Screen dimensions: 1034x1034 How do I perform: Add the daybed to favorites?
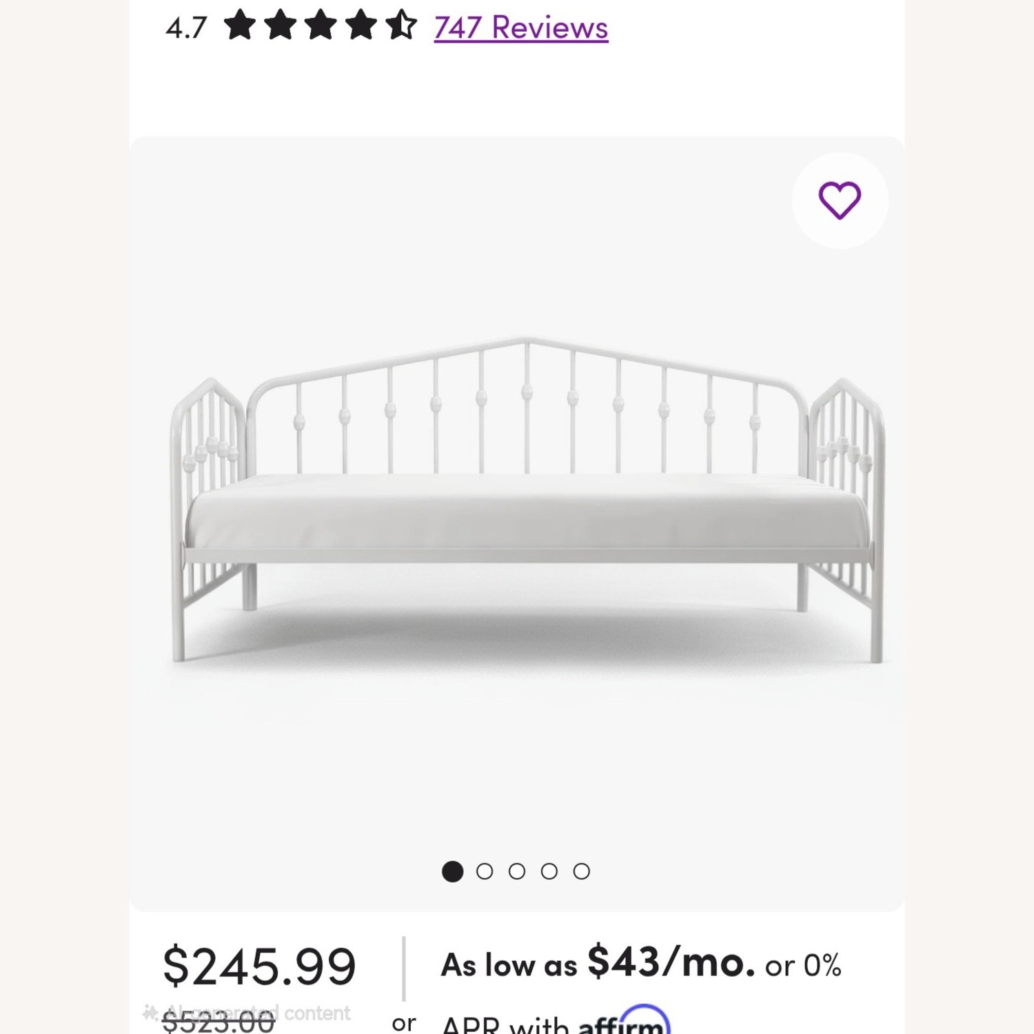(839, 199)
